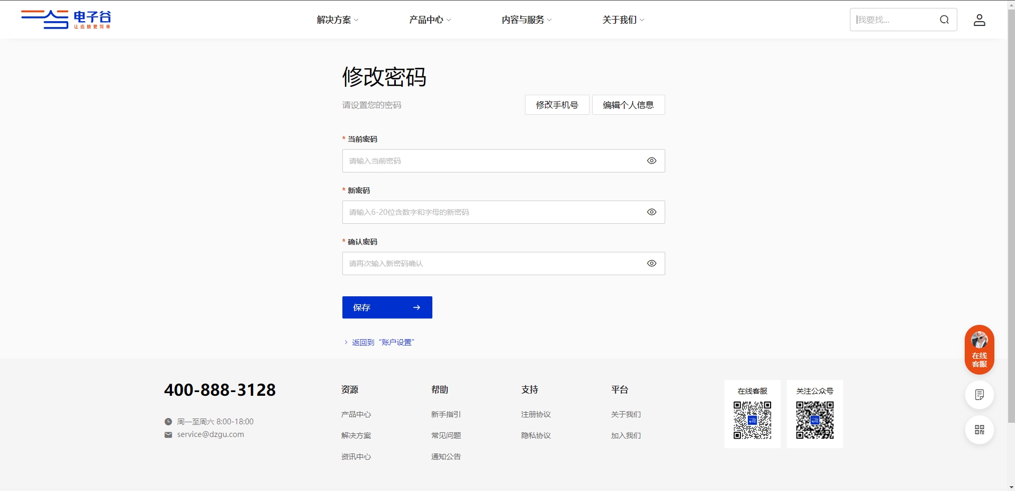Click the footer heading 帮助
Screen dimensions: 1015x491
click(x=440, y=389)
